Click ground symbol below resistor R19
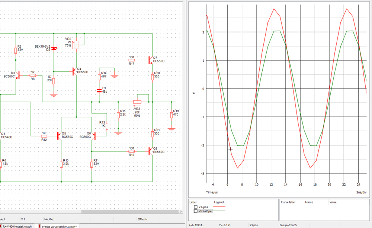 point(171,130)
